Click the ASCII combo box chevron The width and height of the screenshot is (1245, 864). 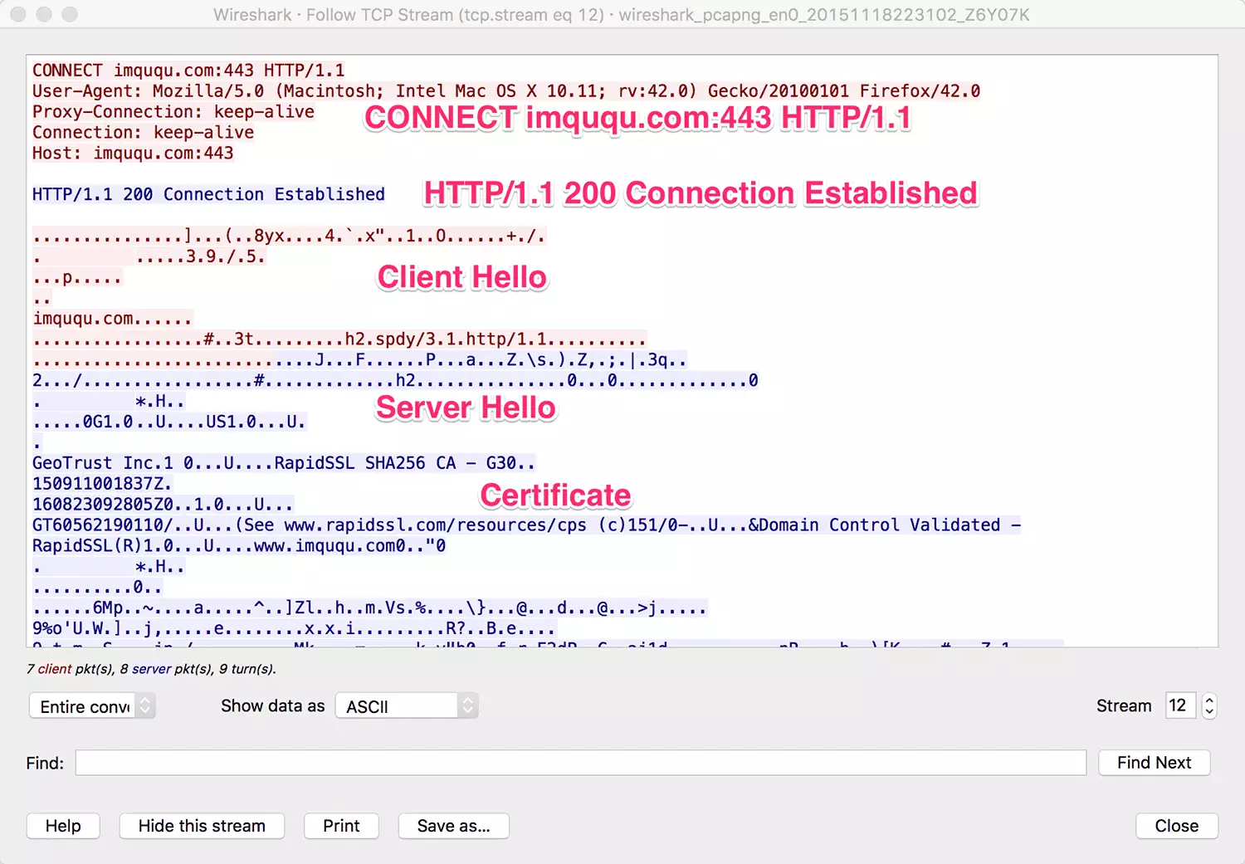point(466,705)
